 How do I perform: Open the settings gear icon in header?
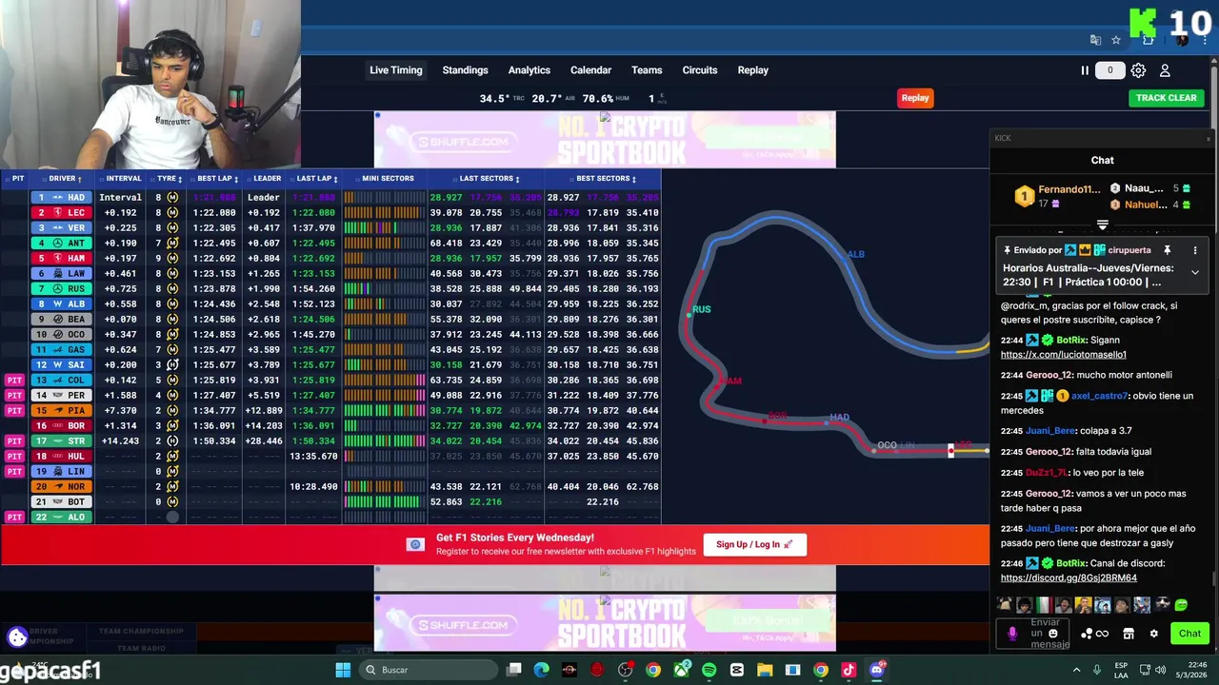click(1138, 70)
